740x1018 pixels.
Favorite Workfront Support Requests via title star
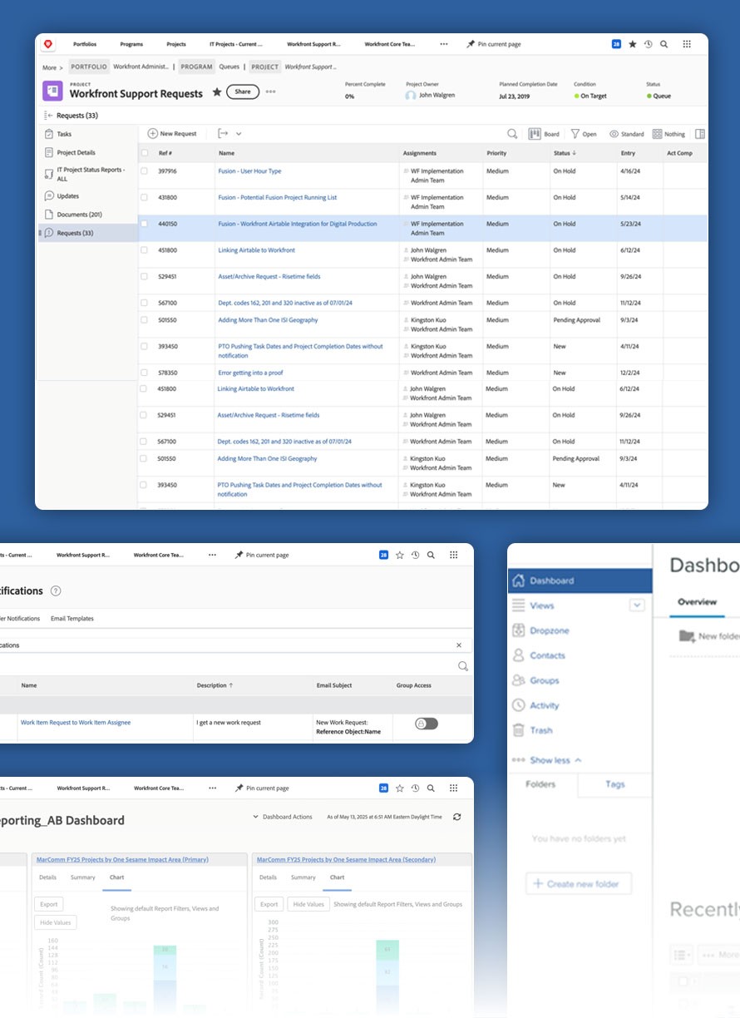[217, 92]
